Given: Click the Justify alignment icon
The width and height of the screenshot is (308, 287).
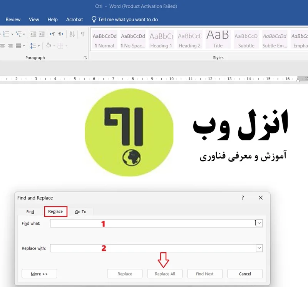Looking at the screenshot, I should [x=18, y=46].
